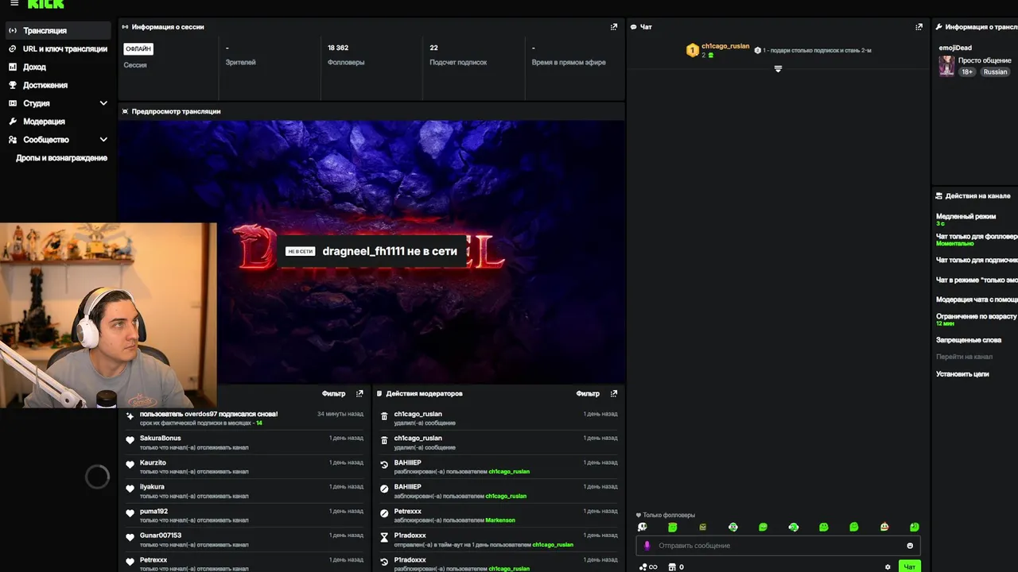Screen dimensions: 1018x572
Task: Open the emoji picker in message field
Action: pos(910,546)
